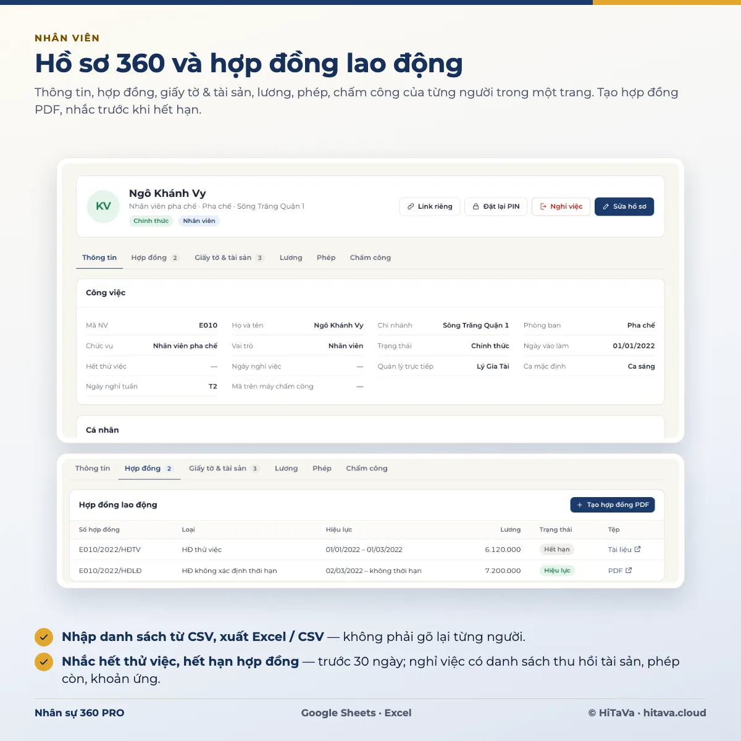Open Chấm công tab in upper panel
This screenshot has height=741, width=741.
(371, 257)
